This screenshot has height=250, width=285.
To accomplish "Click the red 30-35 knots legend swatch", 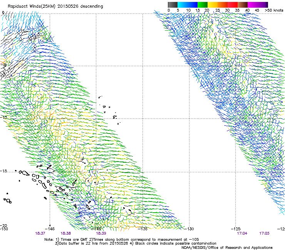I will [233, 5].
